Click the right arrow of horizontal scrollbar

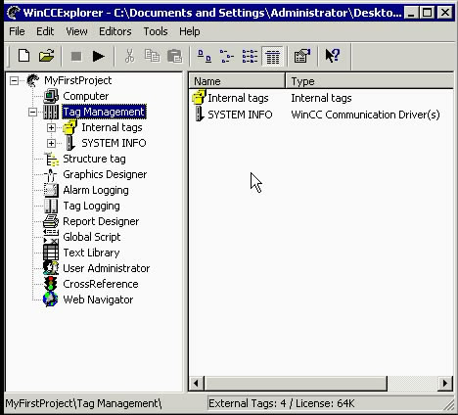[x=445, y=383]
